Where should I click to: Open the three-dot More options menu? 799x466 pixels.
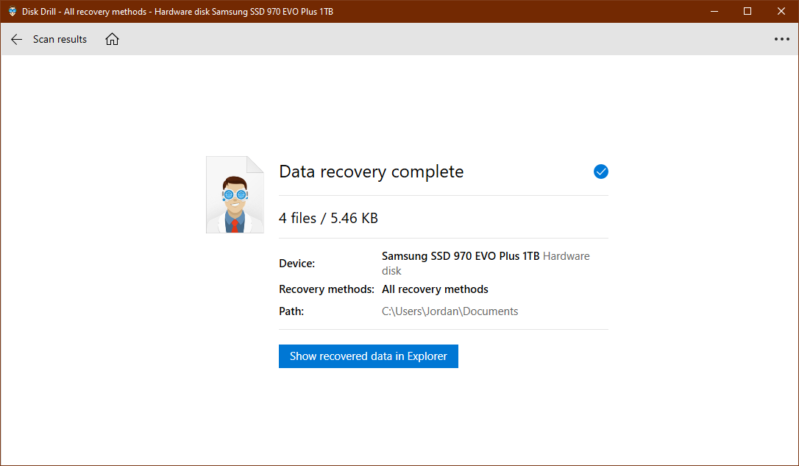[x=781, y=39]
